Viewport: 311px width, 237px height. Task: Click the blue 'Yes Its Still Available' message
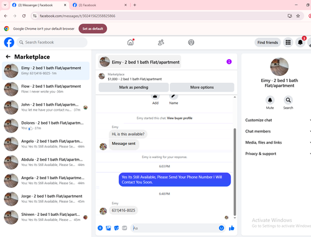click(x=175, y=180)
